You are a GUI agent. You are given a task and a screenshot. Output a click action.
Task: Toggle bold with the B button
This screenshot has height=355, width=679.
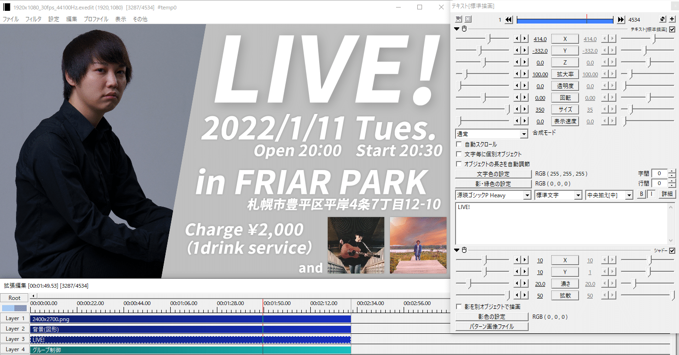[641, 194]
